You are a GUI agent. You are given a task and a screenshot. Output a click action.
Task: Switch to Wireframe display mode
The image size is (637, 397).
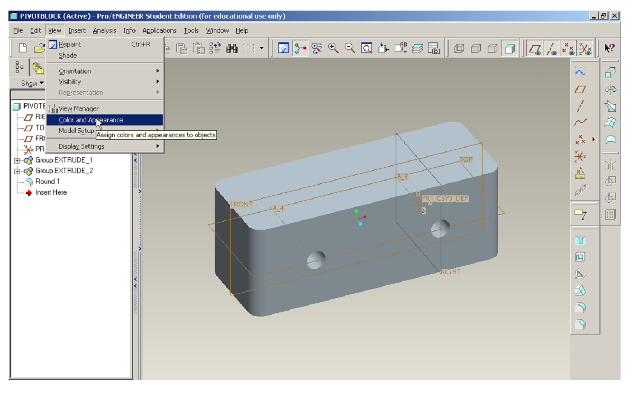click(459, 49)
